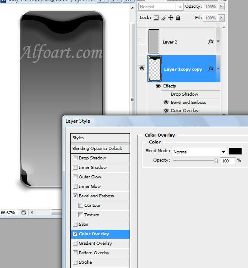This screenshot has width=248, height=268.
Task: Open the Fill slider arrow
Action: 221,18
